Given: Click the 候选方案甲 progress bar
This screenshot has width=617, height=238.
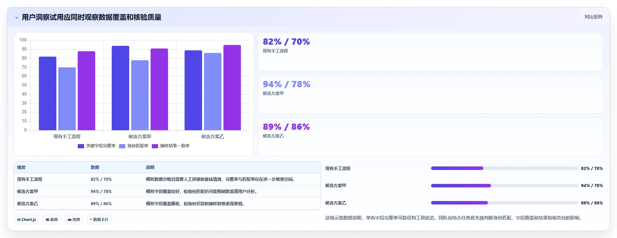Looking at the screenshot, I should pos(504,186).
